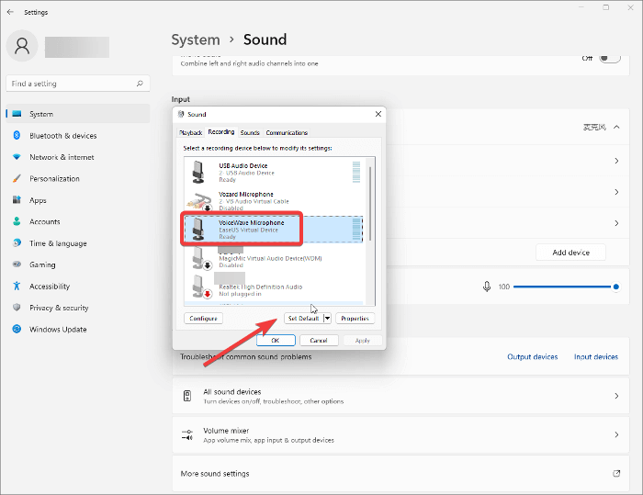Collapse the input device section chevron

click(615, 128)
